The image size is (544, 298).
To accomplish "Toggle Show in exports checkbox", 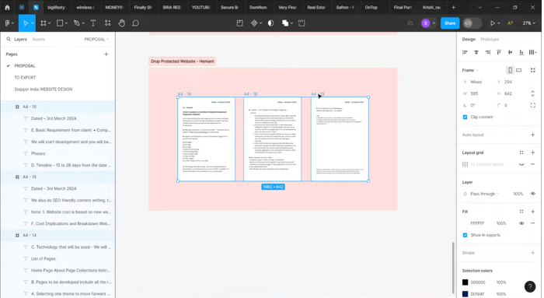I will [466, 235].
